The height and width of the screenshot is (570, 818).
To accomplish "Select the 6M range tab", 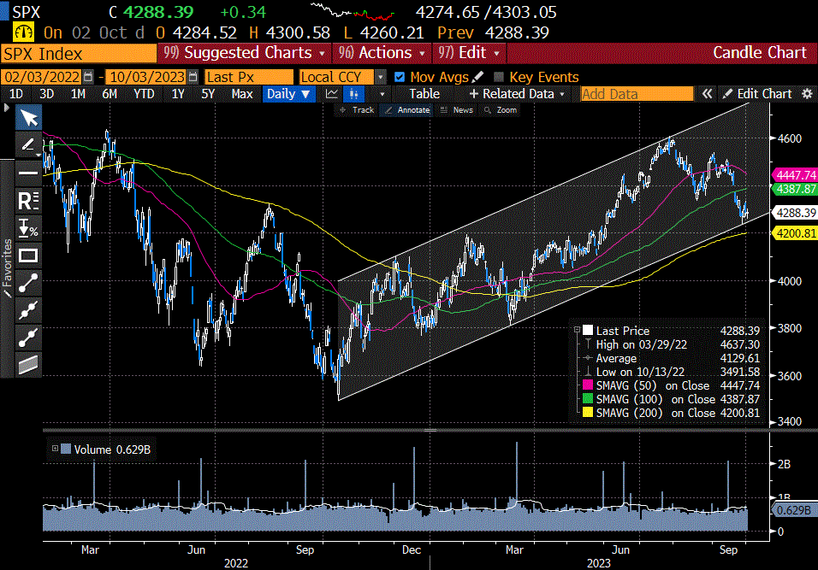I will (x=109, y=94).
